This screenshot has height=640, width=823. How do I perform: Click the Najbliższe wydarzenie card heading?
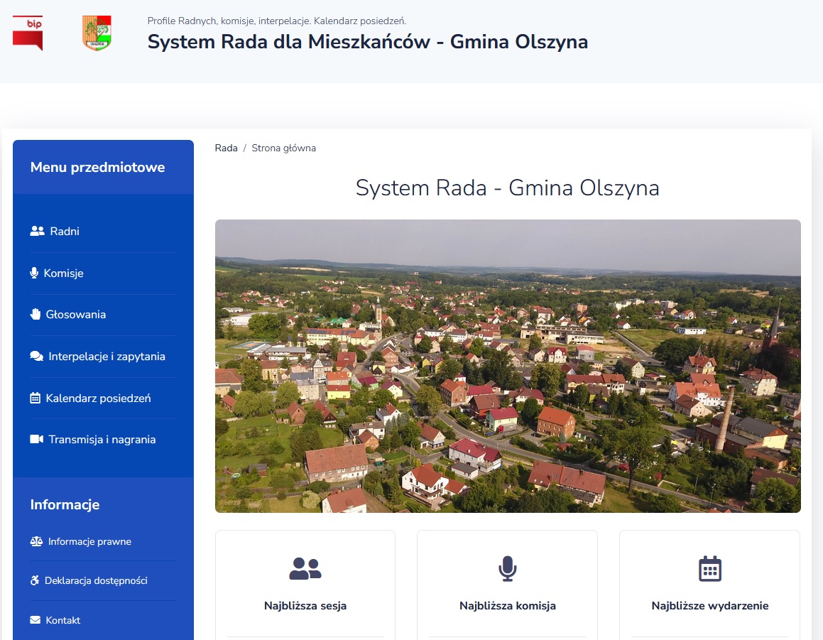click(710, 606)
